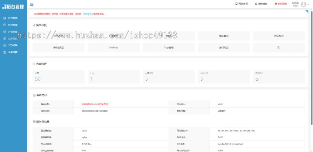Open 栏目管理 in the sidebar

[x=13, y=18]
